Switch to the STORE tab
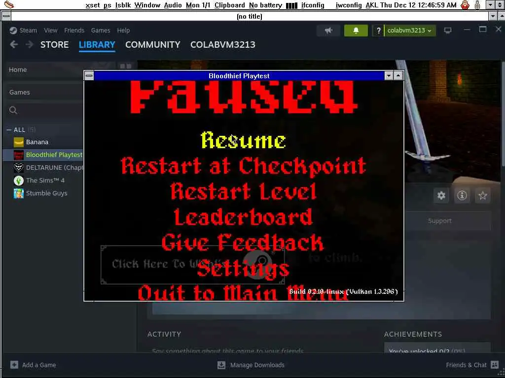This screenshot has width=505, height=378. pos(54,45)
